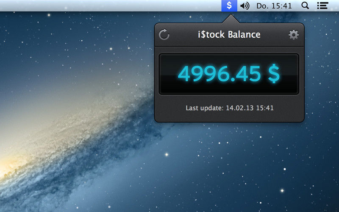This screenshot has width=339, height=212.
Task: Click the menu bar clock Do. 15:41
Action: coord(274,6)
